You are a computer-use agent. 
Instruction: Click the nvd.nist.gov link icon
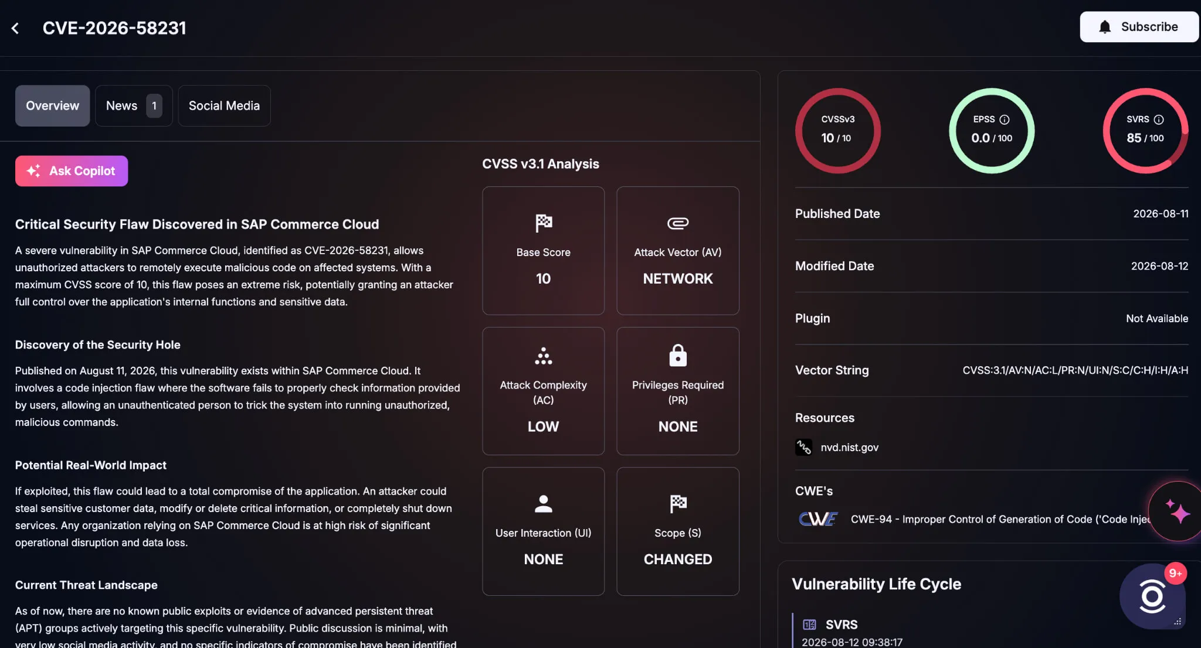point(803,447)
